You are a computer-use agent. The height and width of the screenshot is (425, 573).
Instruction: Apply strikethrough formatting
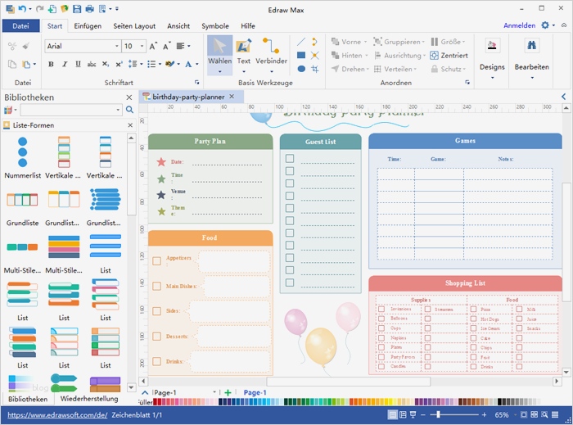[x=92, y=65]
